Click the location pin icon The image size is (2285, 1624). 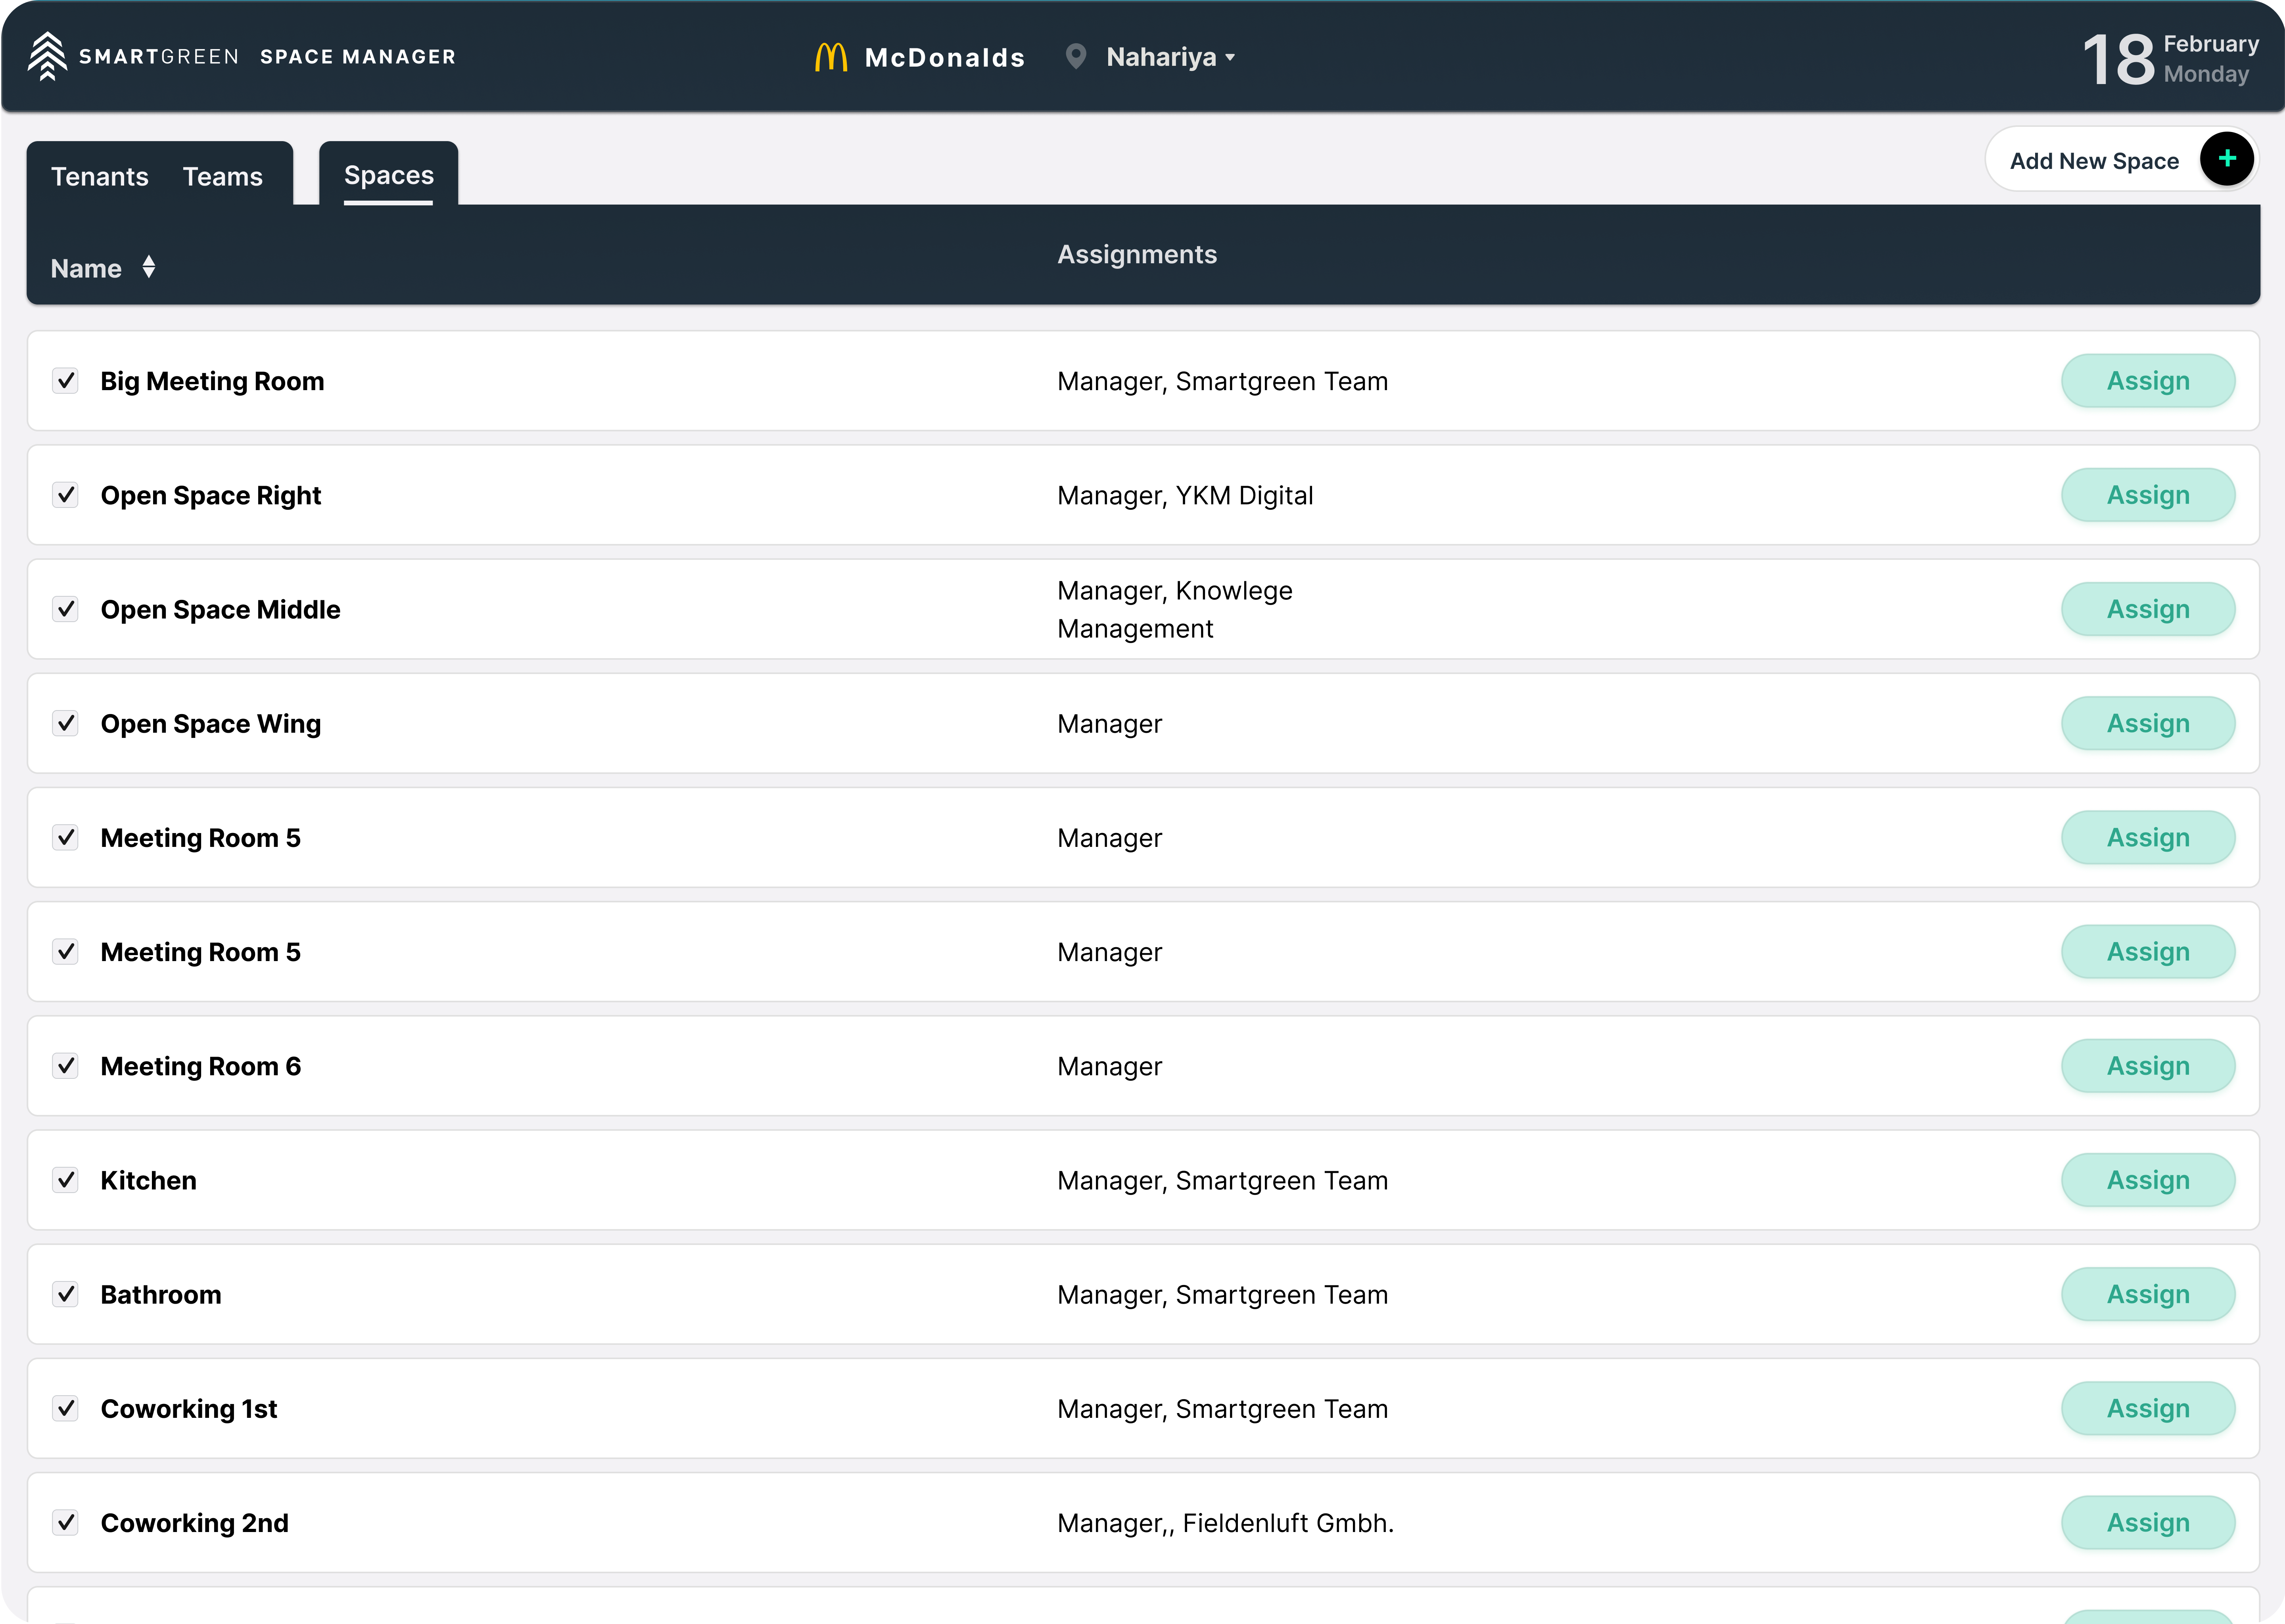[1076, 56]
